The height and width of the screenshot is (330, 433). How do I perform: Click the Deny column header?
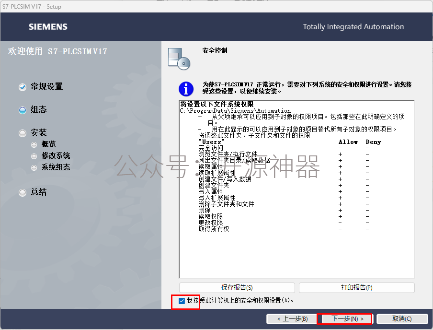pos(373,142)
